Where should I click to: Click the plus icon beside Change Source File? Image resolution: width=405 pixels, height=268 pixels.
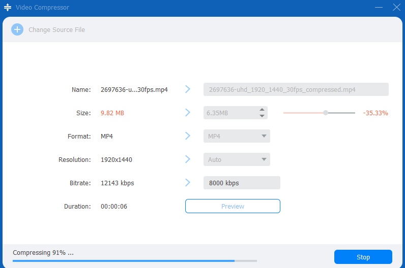pyautogui.click(x=17, y=29)
